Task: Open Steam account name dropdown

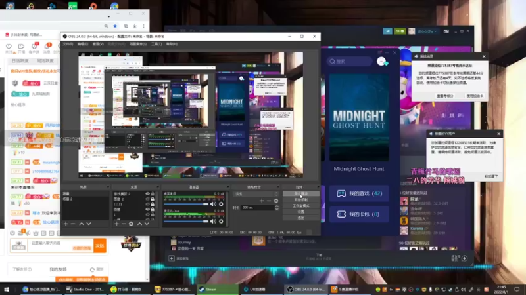Action: pos(427,31)
